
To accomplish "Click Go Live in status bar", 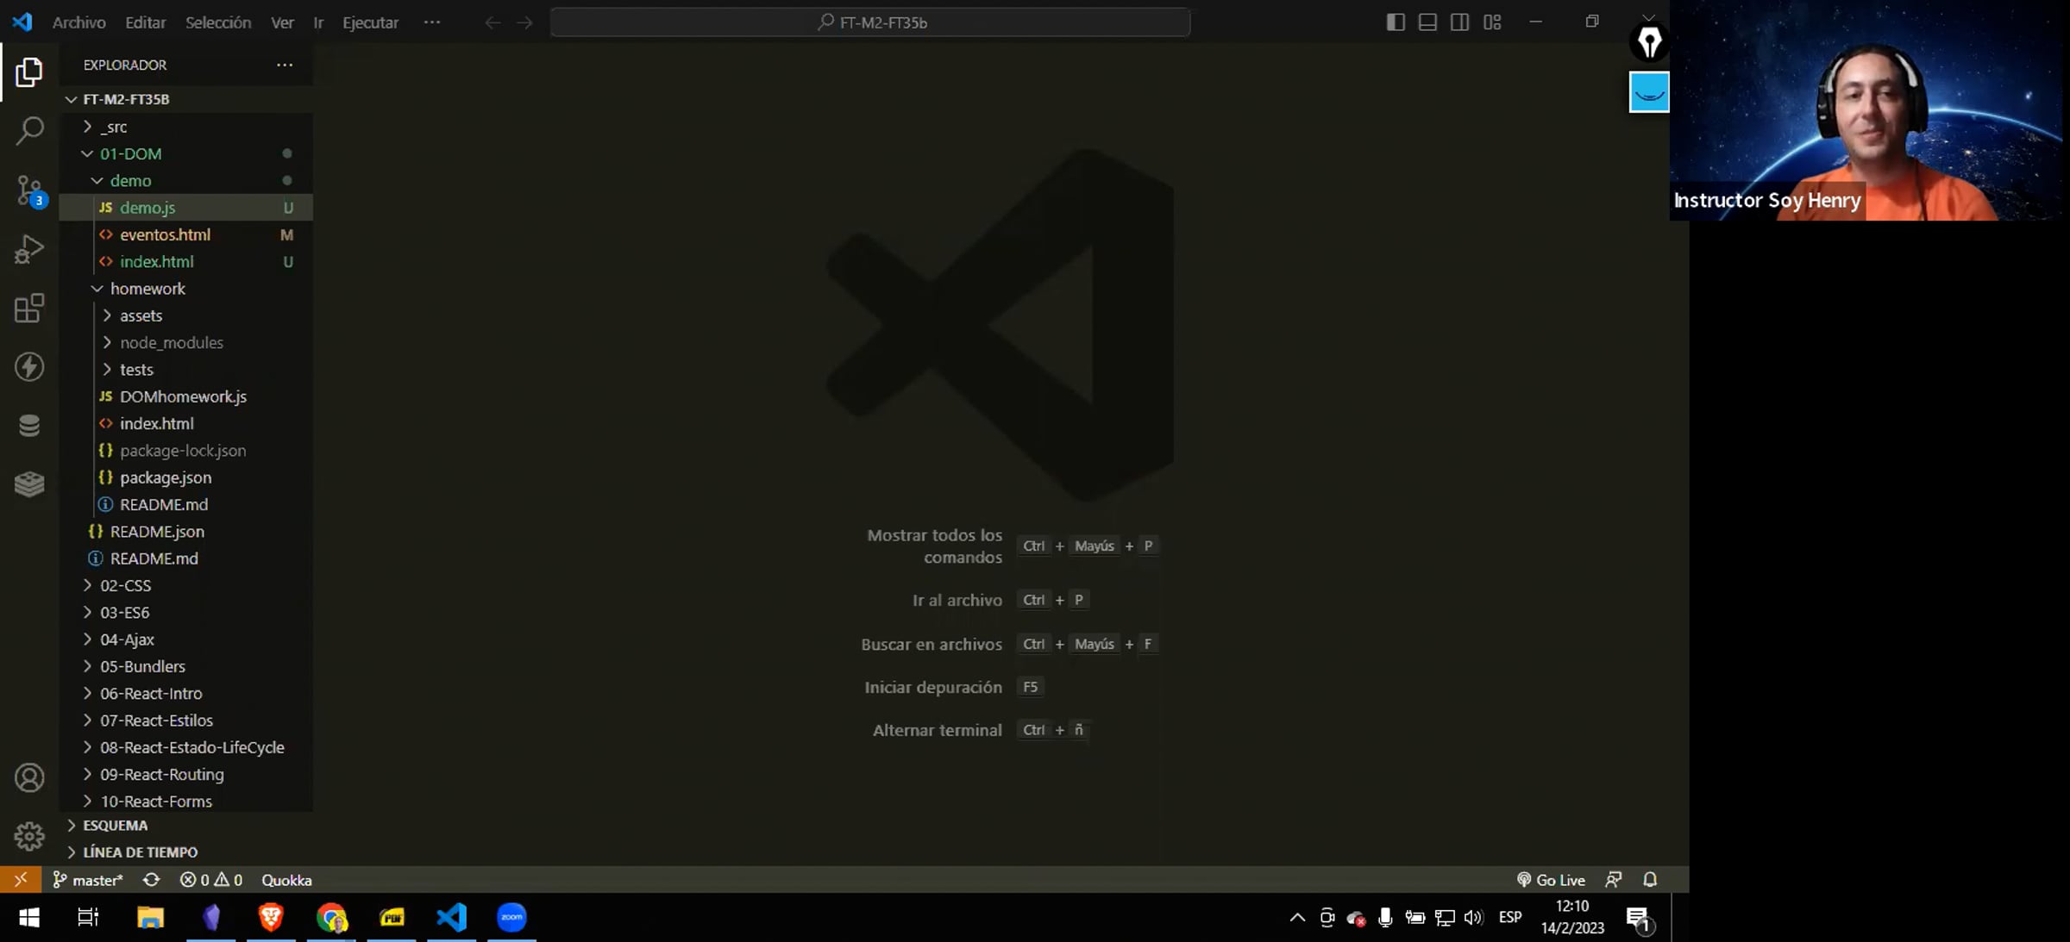I will [x=1551, y=880].
